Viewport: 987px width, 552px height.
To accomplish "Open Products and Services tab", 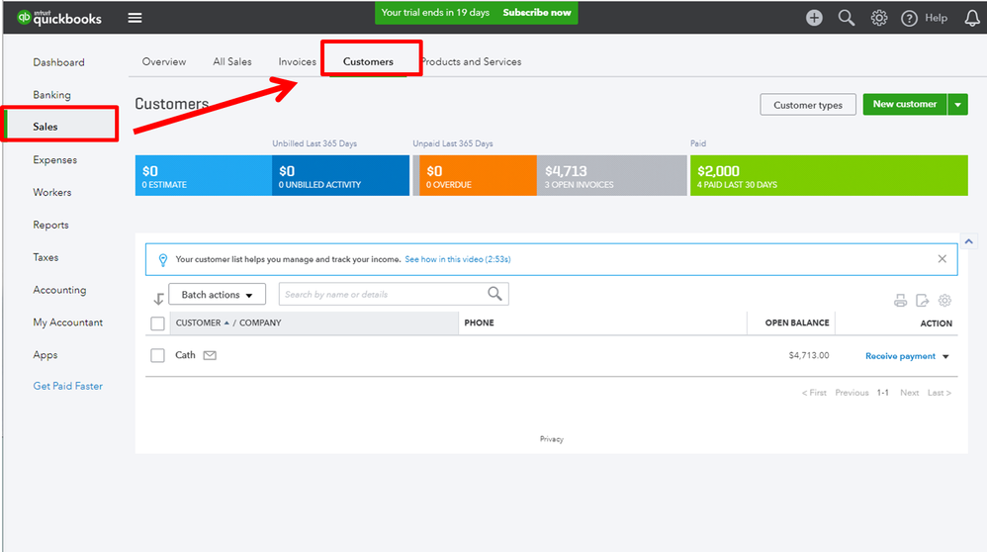I will (x=472, y=61).
